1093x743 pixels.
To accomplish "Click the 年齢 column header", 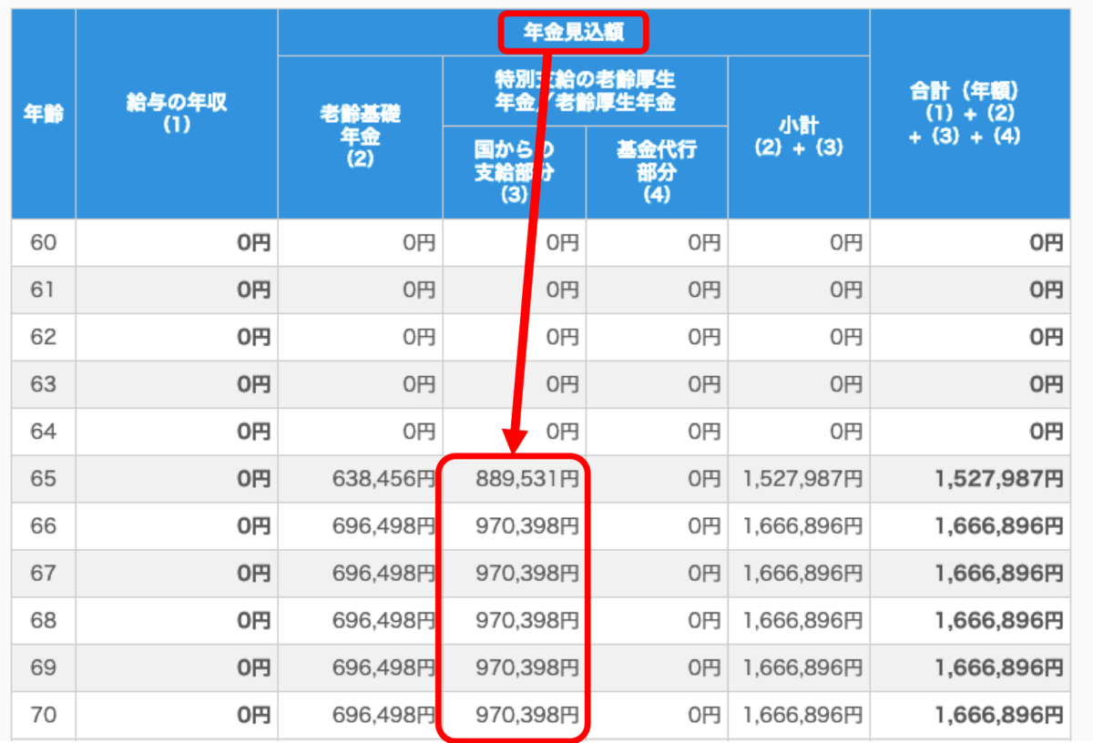I will 44,115.
